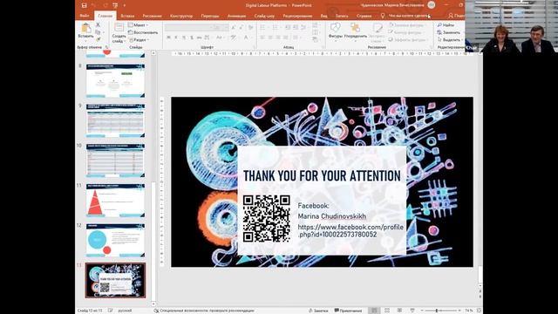Screen dimensions: 558x314
Task: Switch to the Справка ribbon tab
Action: 364,16
